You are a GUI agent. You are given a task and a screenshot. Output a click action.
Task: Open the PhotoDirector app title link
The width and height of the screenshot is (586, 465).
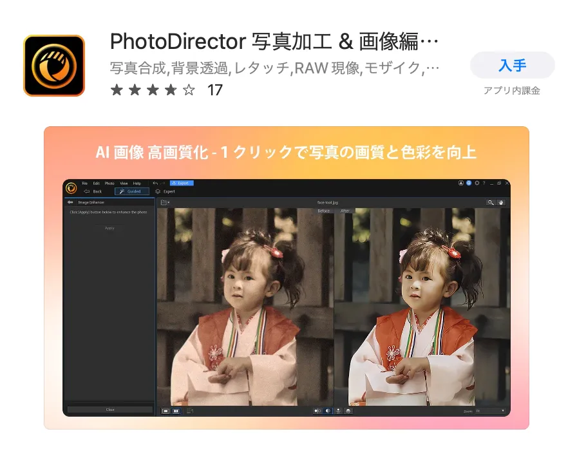(274, 41)
